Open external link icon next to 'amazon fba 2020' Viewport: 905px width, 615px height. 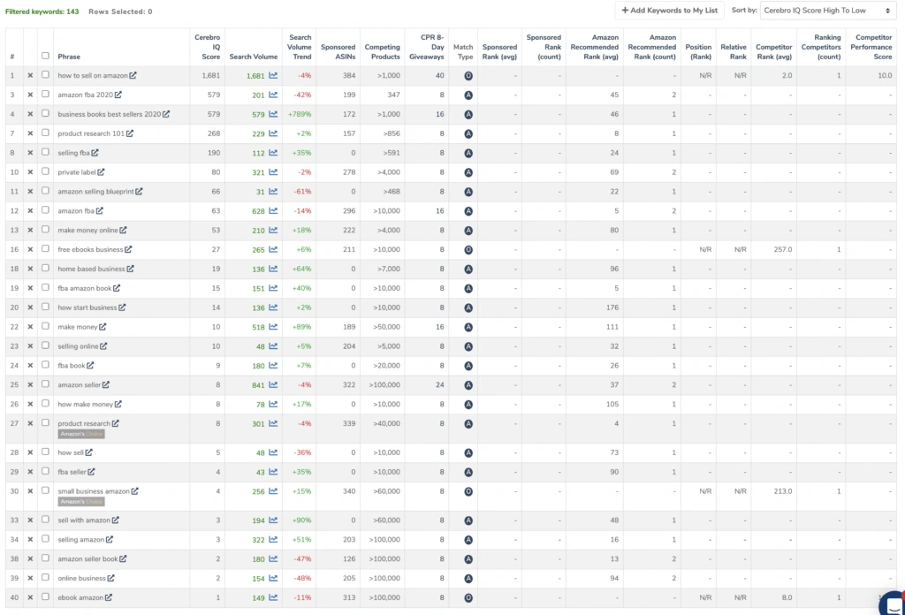tap(118, 95)
